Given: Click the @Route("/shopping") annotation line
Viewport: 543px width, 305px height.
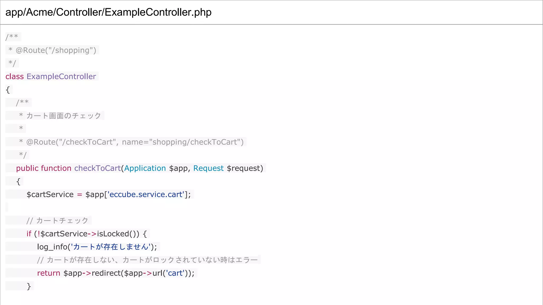Looking at the screenshot, I should (52, 50).
